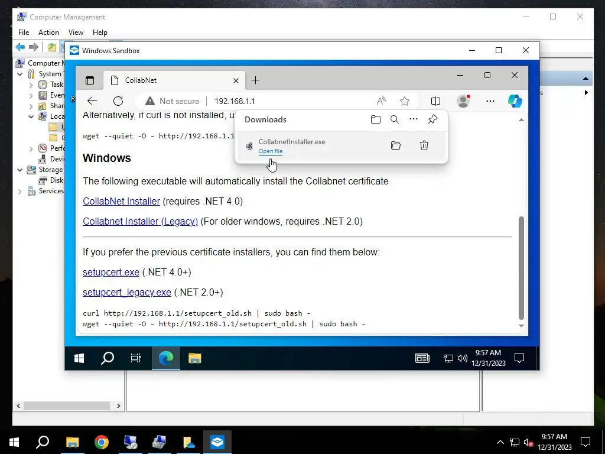Open Sandbox taskbar search
Viewport: 605px width, 454px height.
coord(108,358)
